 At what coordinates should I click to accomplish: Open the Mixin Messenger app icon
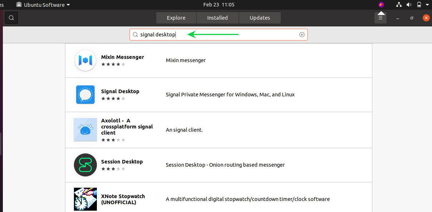click(x=85, y=60)
